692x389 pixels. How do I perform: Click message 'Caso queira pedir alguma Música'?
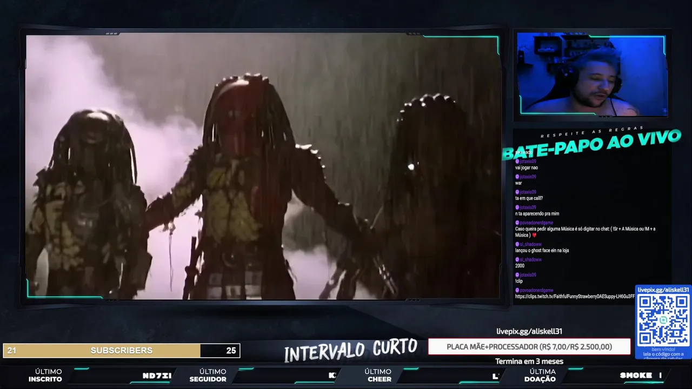(585, 232)
